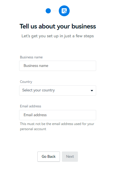Screen dimensions: 115x176
Task: Click the Next button
Action: (70, 157)
